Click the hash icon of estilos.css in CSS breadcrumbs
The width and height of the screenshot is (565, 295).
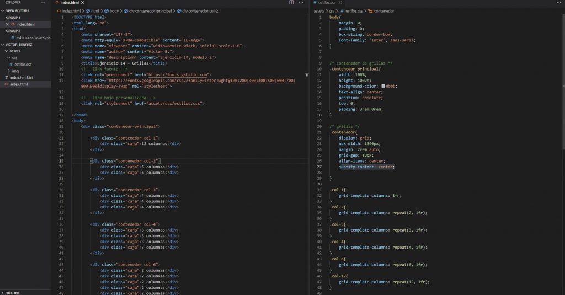coord(342,11)
